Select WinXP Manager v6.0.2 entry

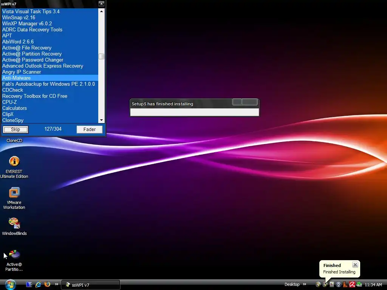coord(50,23)
